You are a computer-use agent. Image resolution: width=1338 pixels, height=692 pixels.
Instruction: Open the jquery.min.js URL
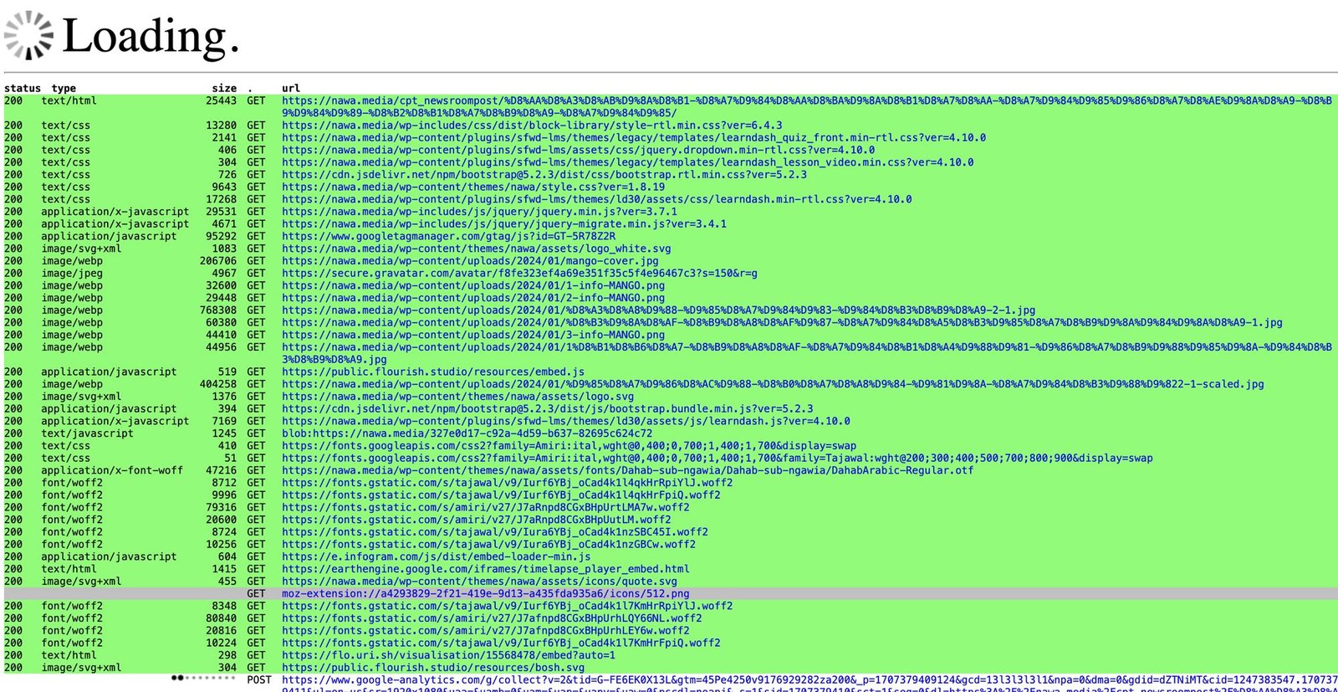tap(479, 212)
